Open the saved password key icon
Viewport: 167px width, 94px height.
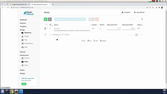point(147,8)
